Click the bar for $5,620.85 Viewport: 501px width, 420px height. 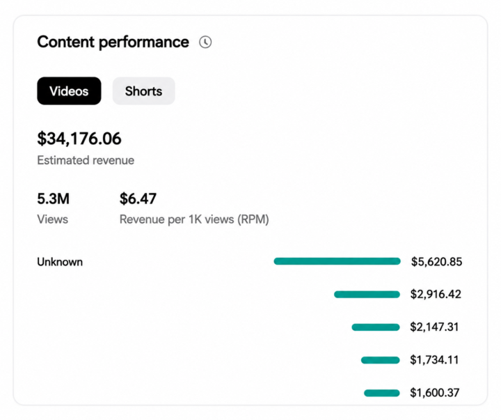[x=337, y=261]
